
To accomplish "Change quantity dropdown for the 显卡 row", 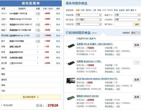I will click(38, 41).
